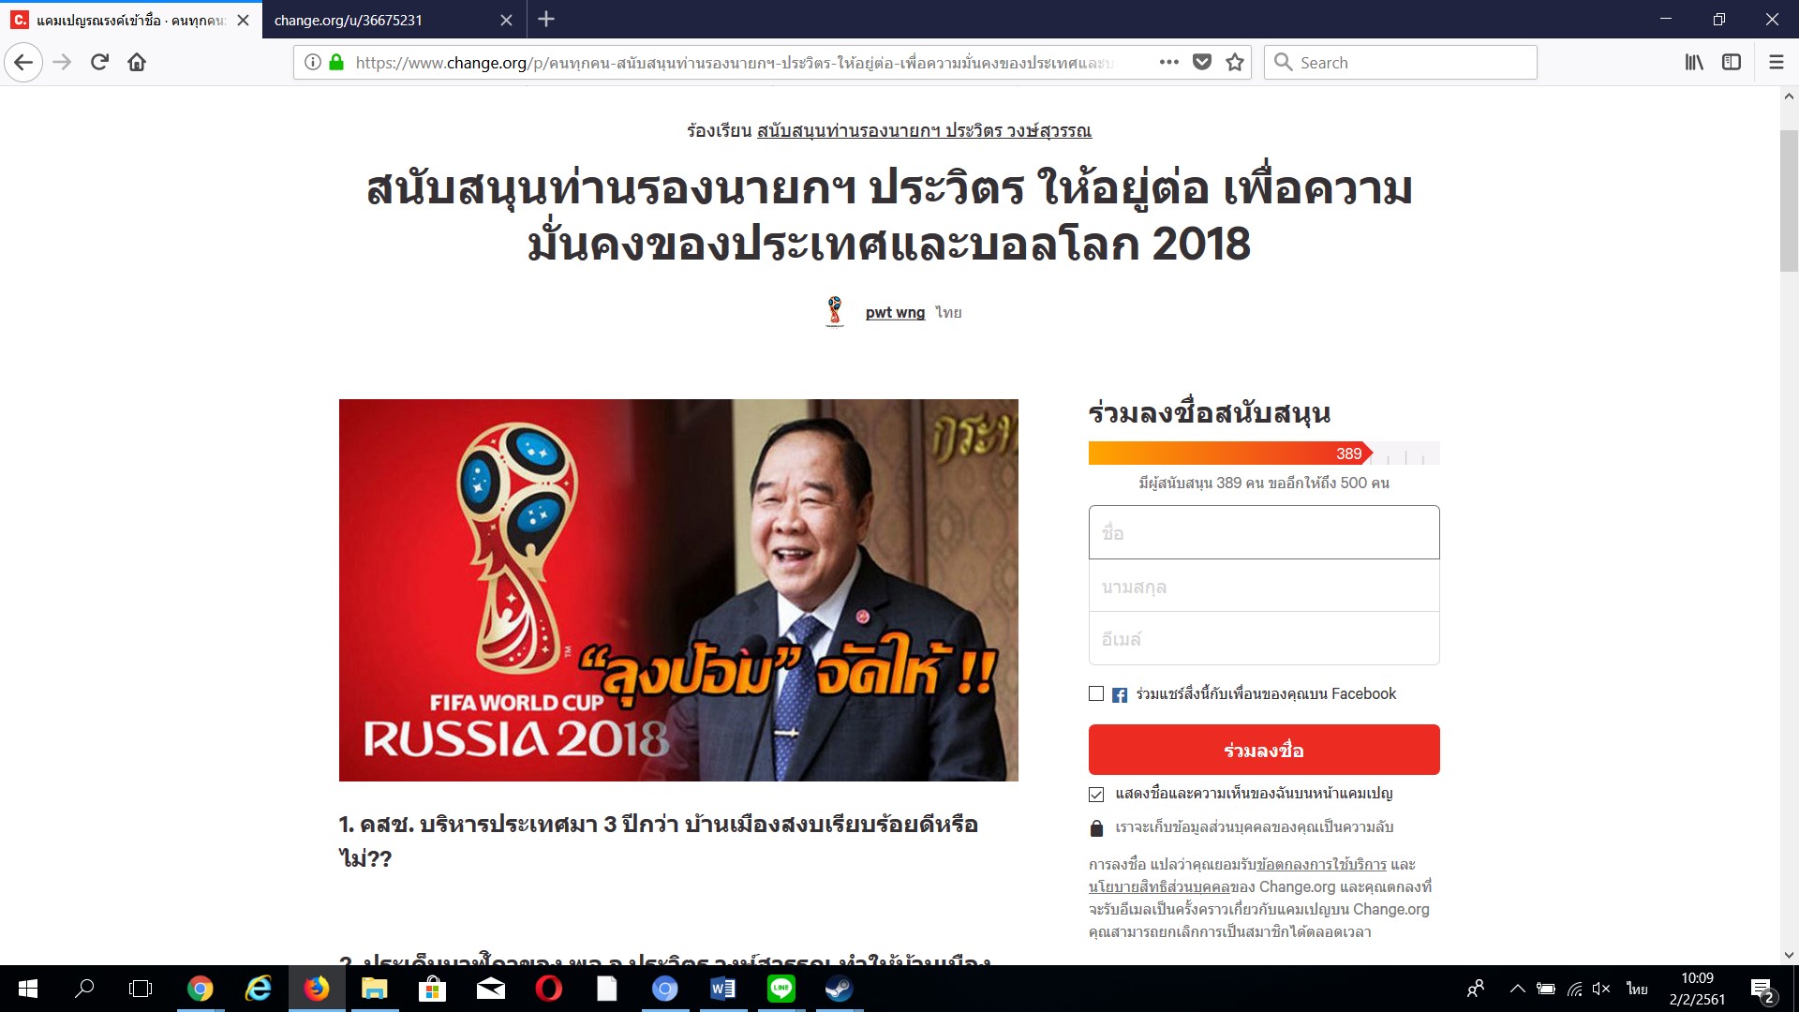This screenshot has height=1012, width=1799.
Task: Uncheck show my name on campaign page
Action: coord(1096,794)
